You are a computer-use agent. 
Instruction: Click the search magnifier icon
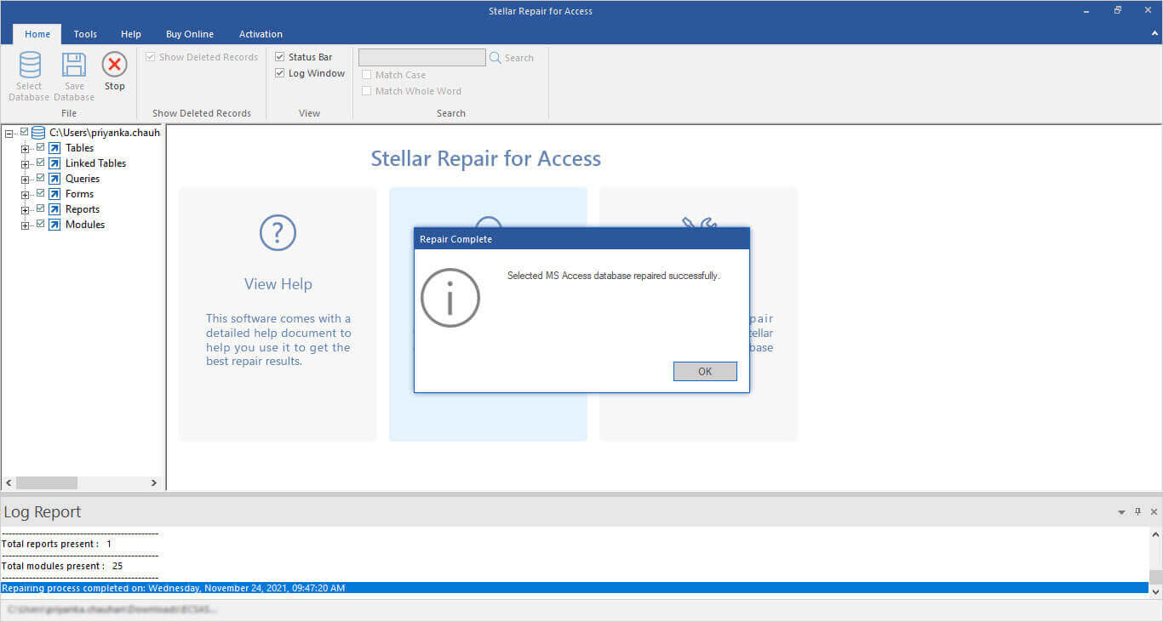(496, 58)
